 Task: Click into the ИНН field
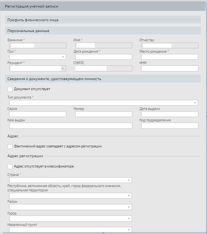[x=170, y=68]
